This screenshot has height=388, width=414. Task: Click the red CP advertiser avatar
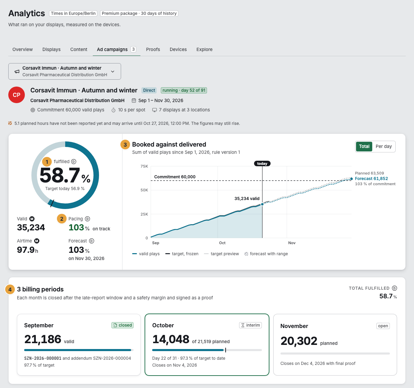(x=17, y=95)
